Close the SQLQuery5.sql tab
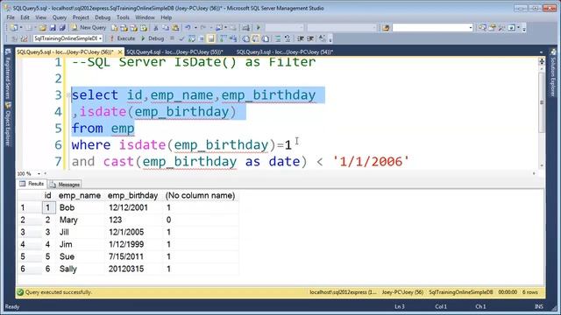The image size is (561, 315). coord(120,52)
